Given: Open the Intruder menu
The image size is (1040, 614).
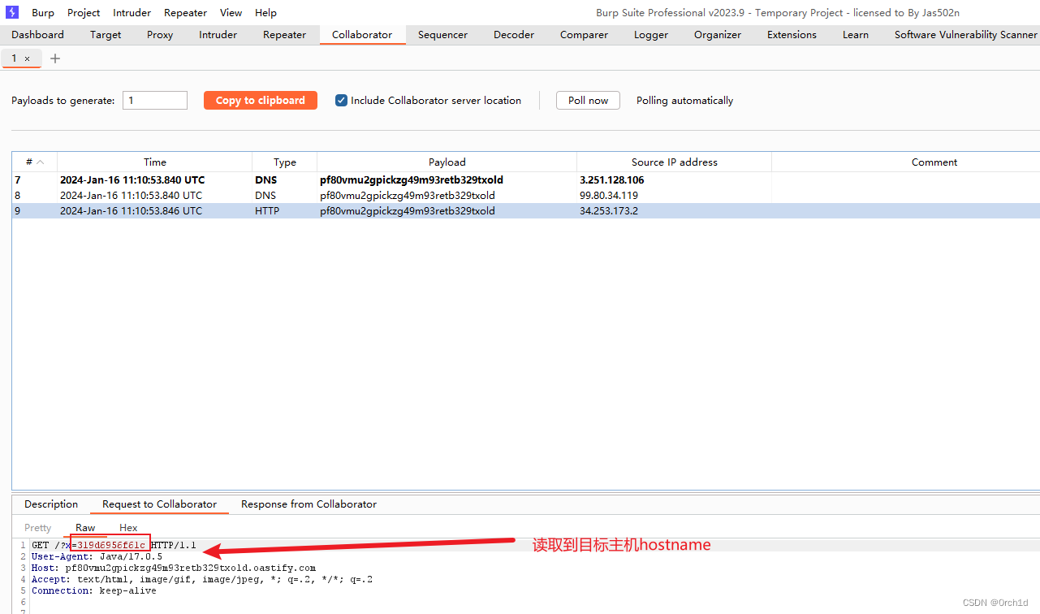Looking at the screenshot, I should click(132, 12).
